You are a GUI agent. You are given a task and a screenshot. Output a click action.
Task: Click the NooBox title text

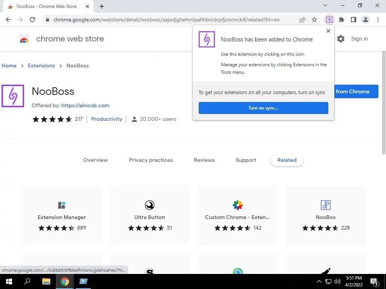(x=326, y=217)
